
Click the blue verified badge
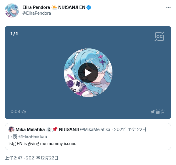[x=89, y=8]
